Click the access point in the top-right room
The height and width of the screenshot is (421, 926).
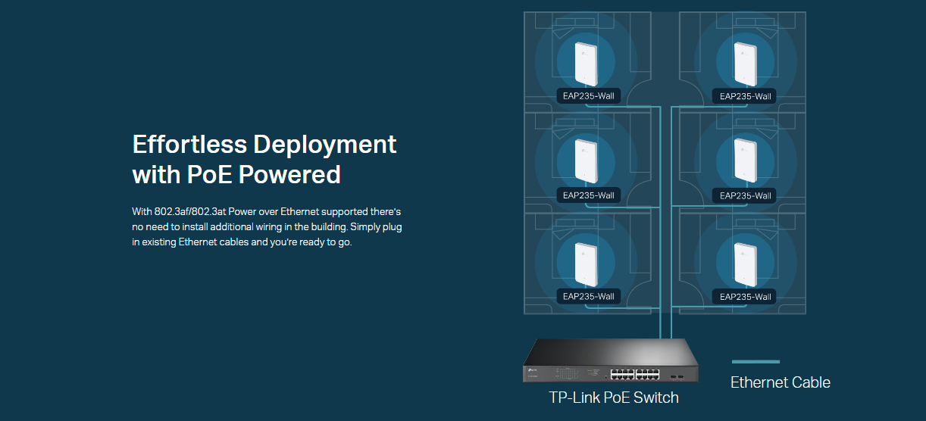[x=746, y=63]
